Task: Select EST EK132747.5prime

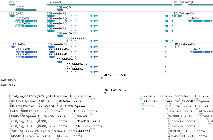Action: pyautogui.click(x=155, y=101)
